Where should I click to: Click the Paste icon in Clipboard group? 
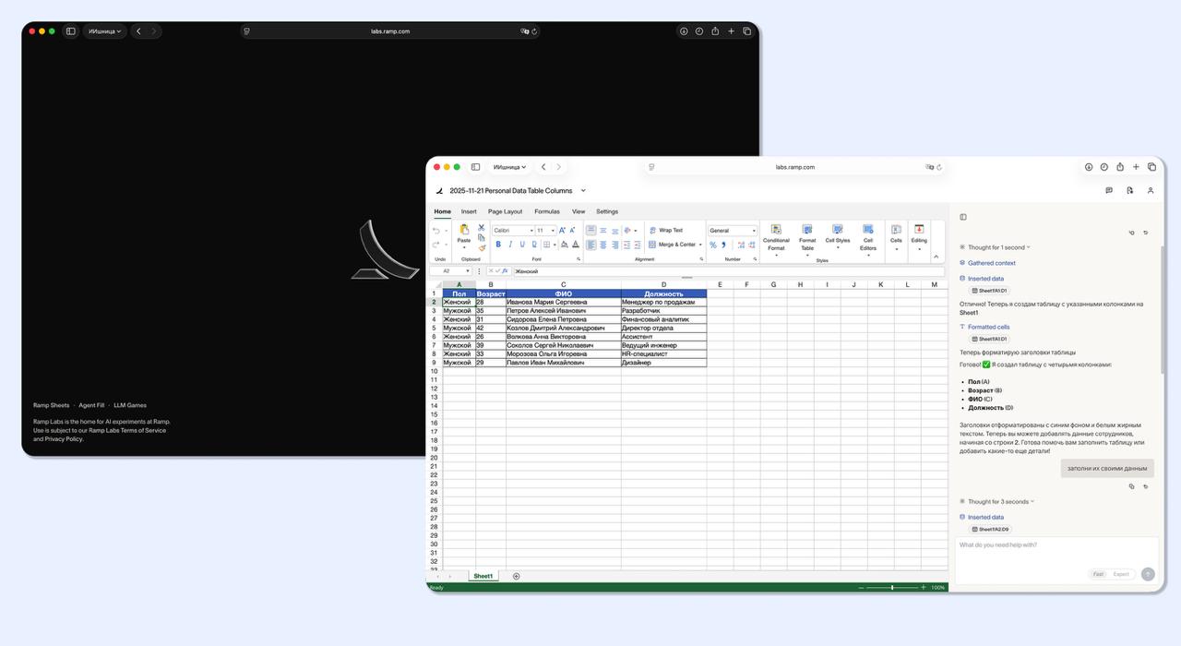coord(464,230)
